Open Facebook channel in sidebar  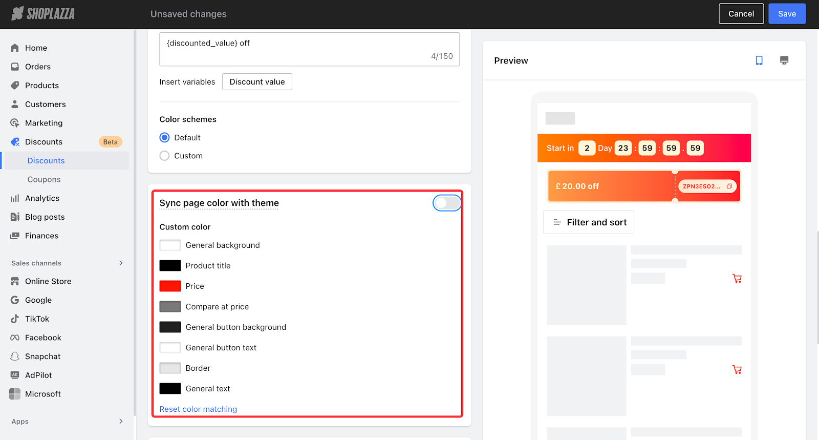point(43,338)
